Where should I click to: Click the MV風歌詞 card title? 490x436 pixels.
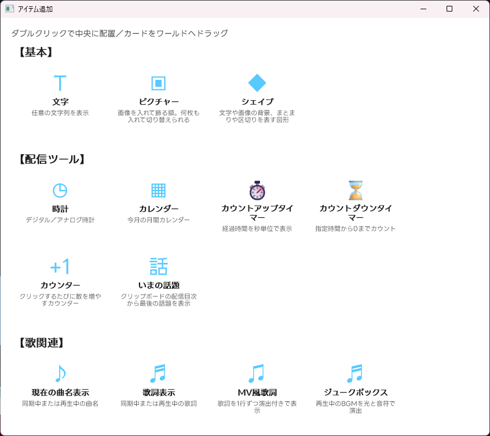(257, 392)
